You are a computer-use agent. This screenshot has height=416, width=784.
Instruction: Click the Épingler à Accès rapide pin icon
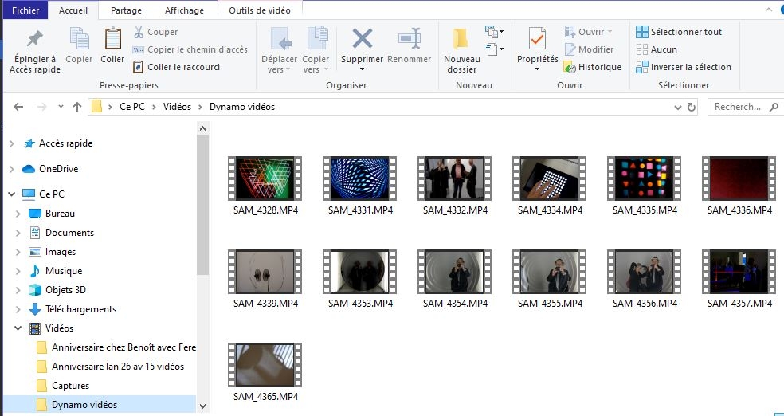coord(33,39)
